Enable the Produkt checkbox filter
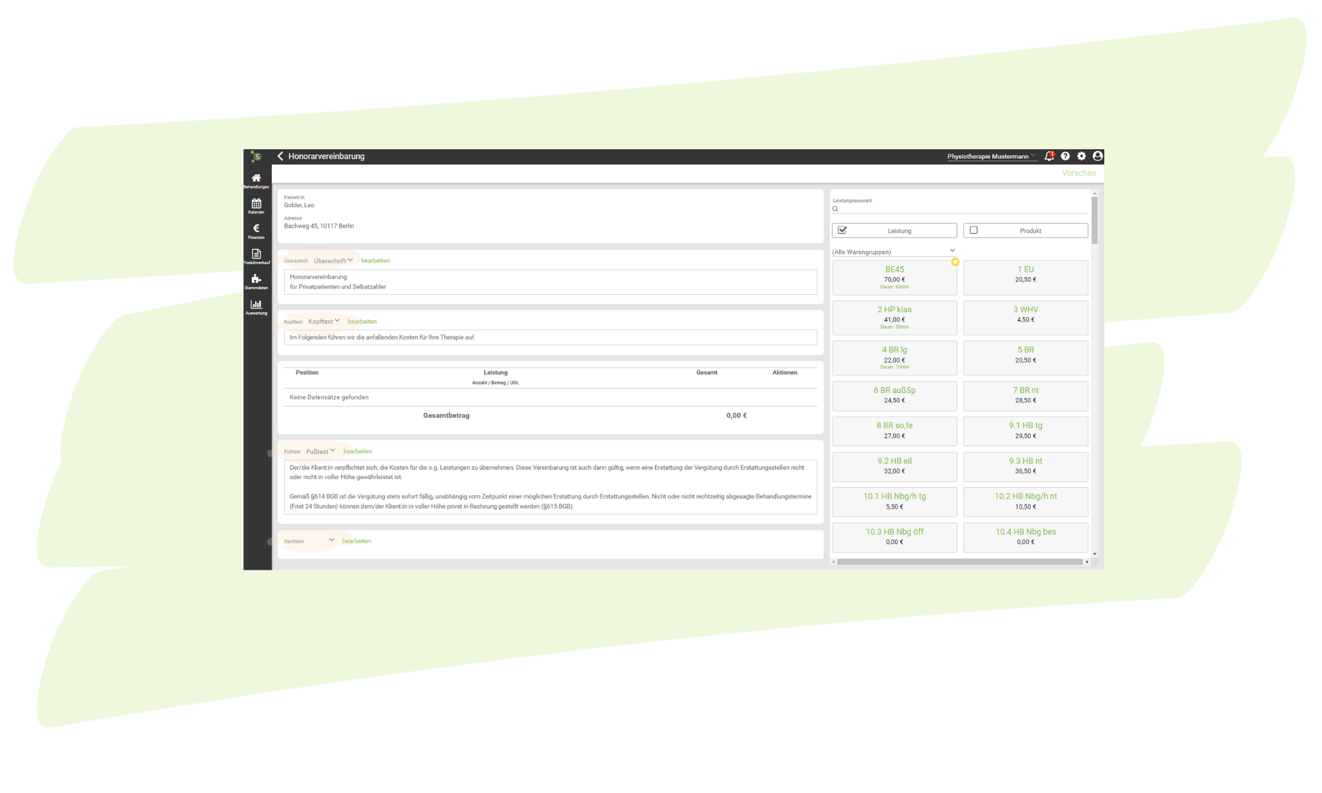 tap(974, 230)
